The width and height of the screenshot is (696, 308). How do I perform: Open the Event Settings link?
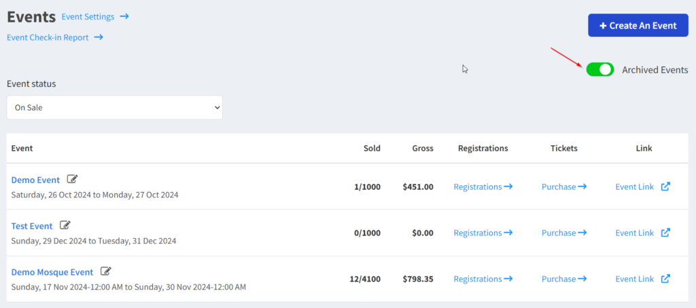coord(94,16)
